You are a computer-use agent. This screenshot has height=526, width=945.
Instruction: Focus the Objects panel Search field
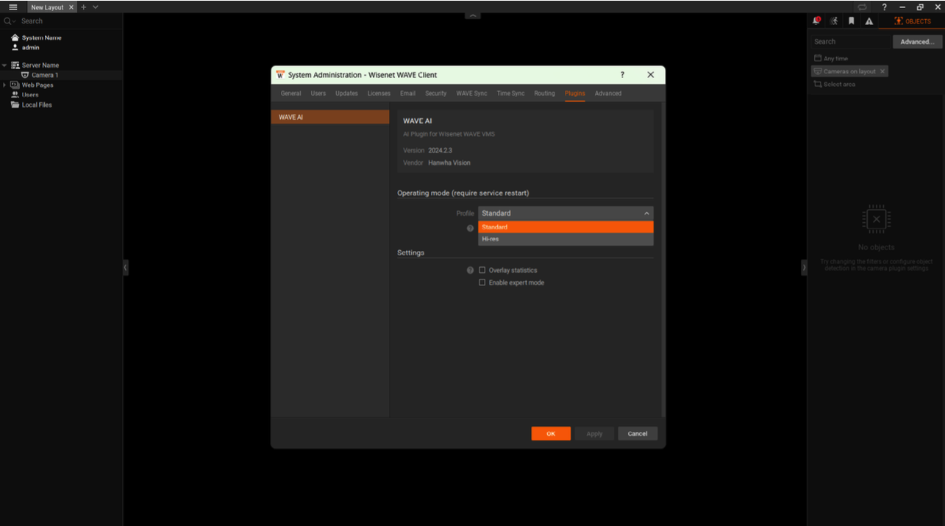click(x=850, y=42)
